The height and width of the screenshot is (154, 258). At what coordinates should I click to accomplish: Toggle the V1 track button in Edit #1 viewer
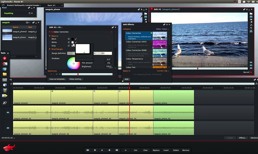coord(251,62)
